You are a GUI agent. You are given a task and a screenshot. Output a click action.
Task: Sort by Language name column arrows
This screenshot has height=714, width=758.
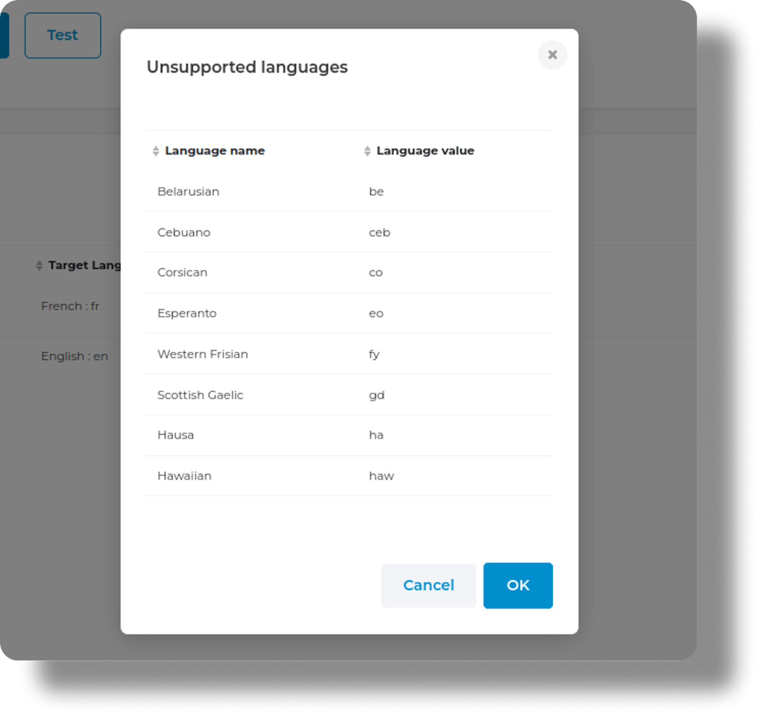[x=156, y=151]
